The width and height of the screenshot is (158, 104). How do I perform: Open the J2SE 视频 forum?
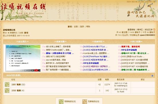click(16, 91)
